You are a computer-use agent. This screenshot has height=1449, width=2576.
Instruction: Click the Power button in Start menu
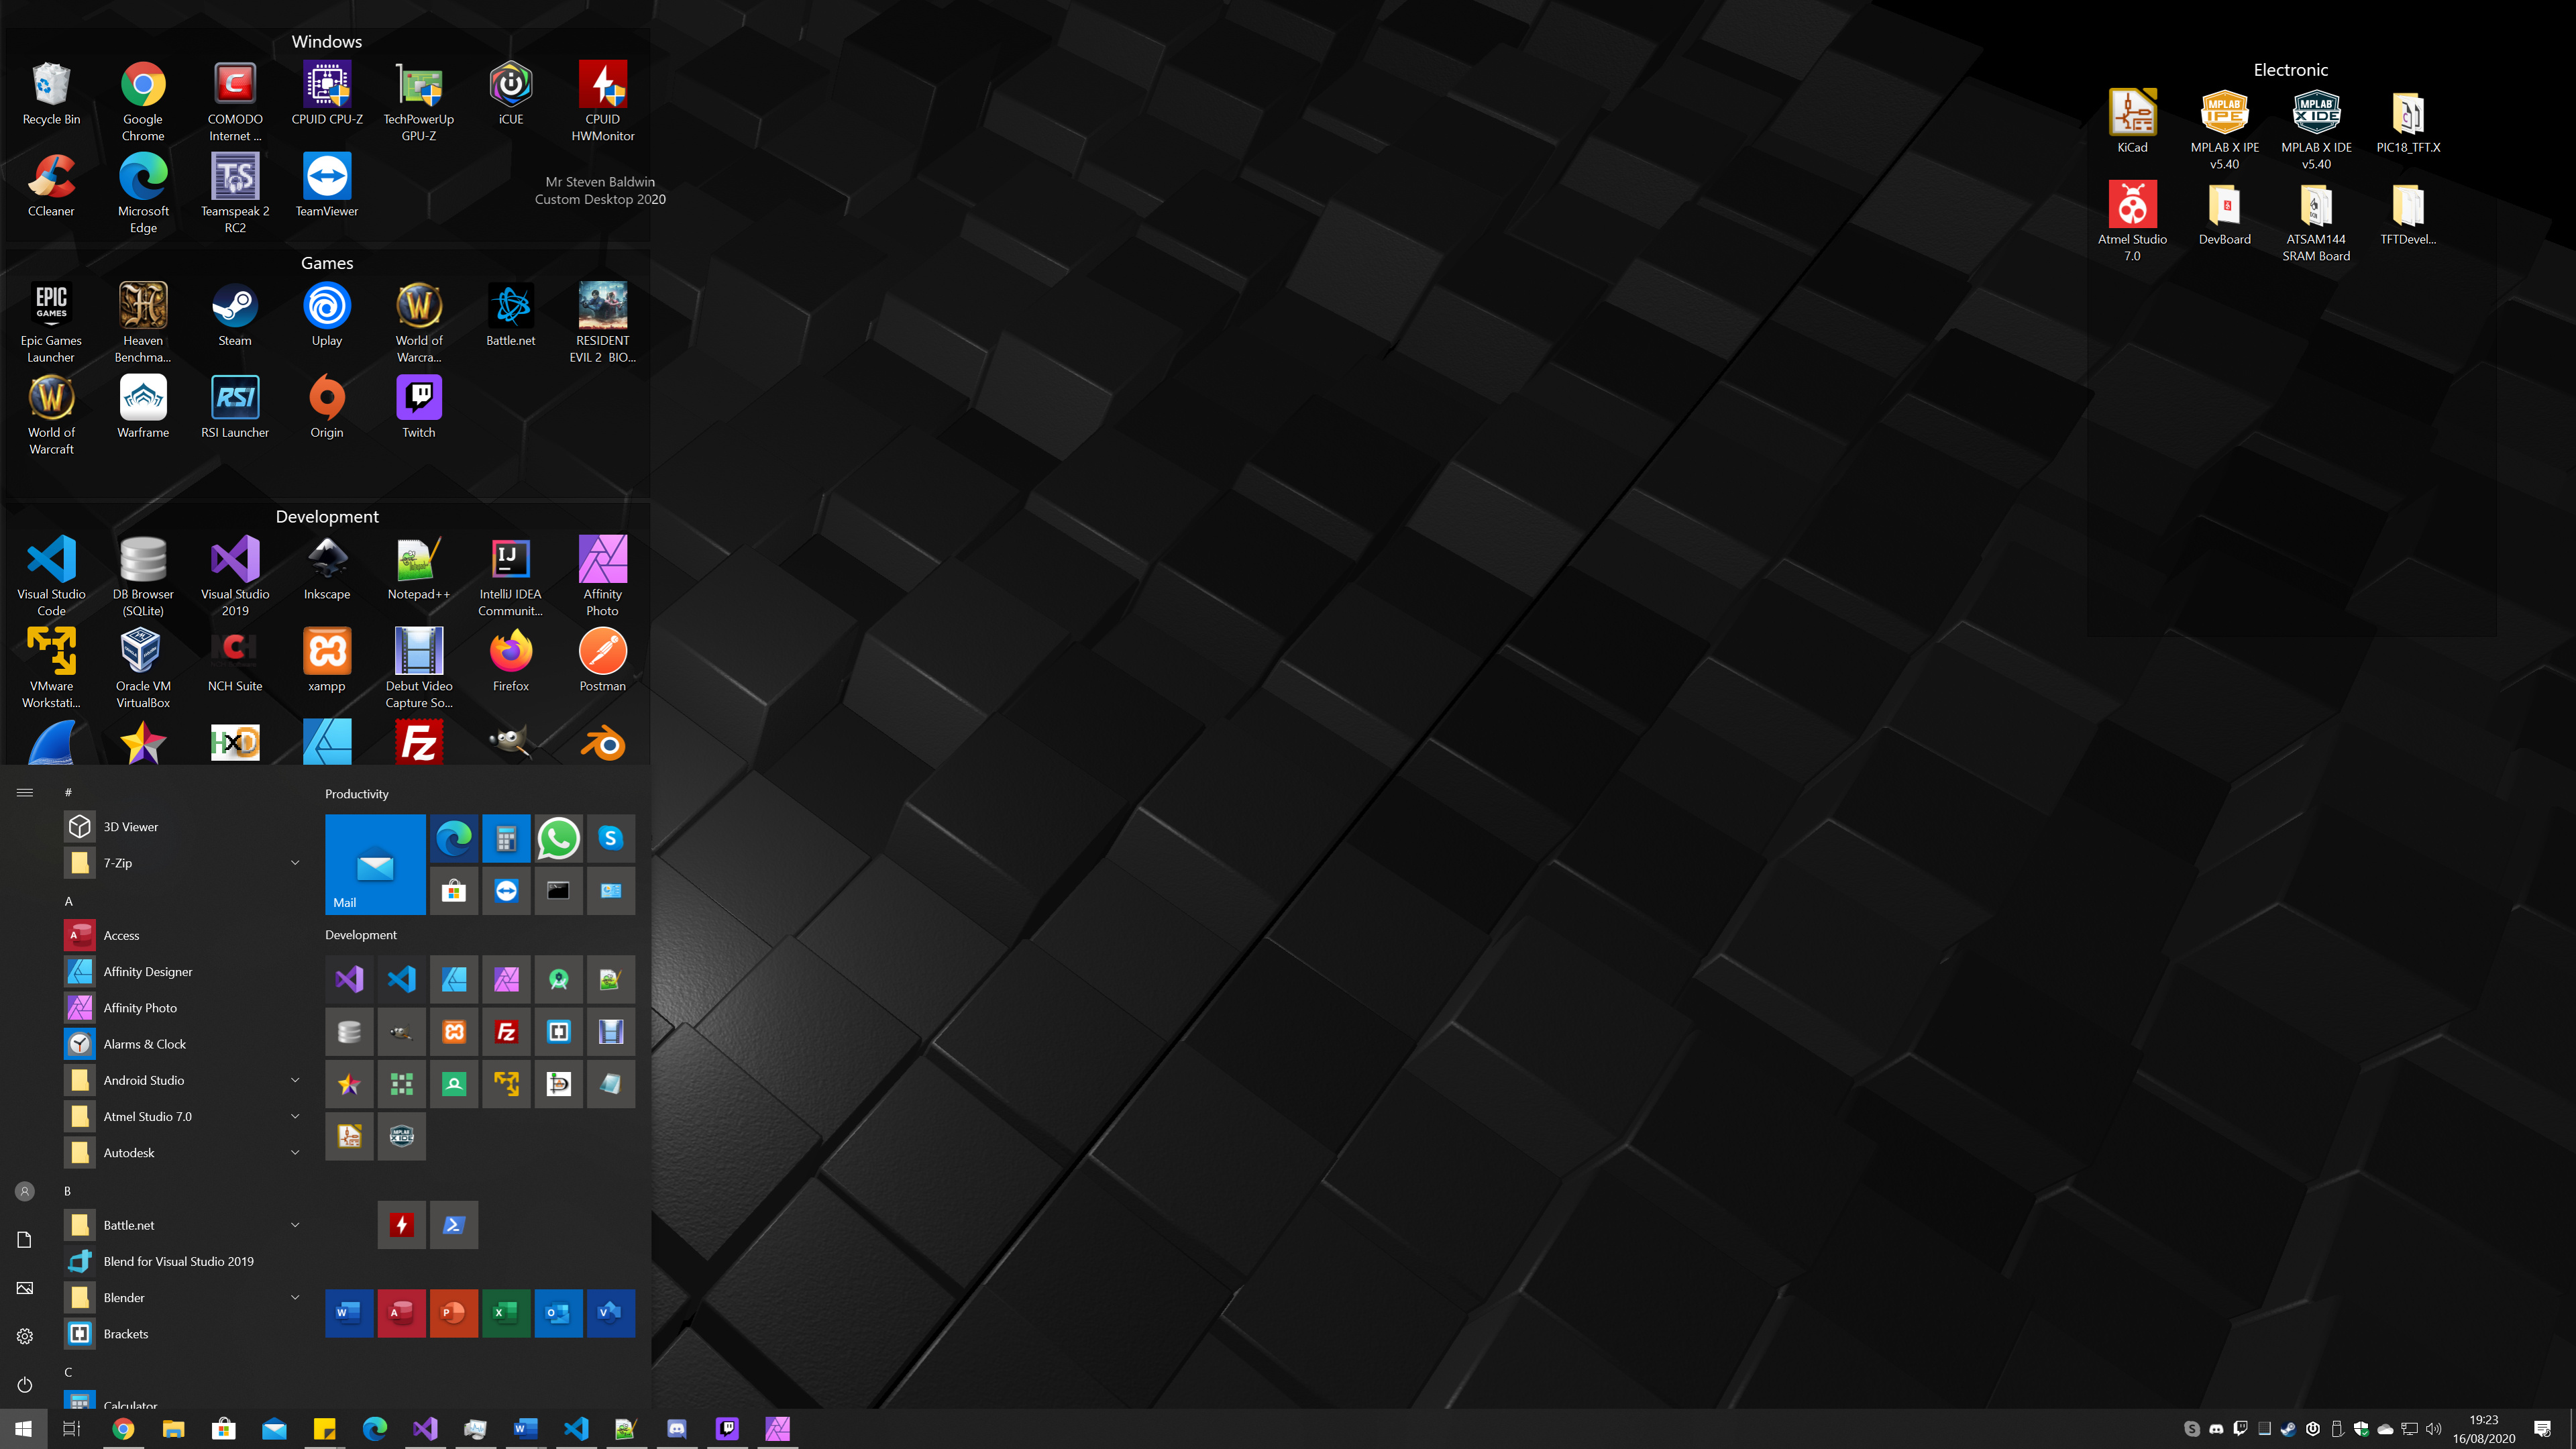[x=25, y=1385]
